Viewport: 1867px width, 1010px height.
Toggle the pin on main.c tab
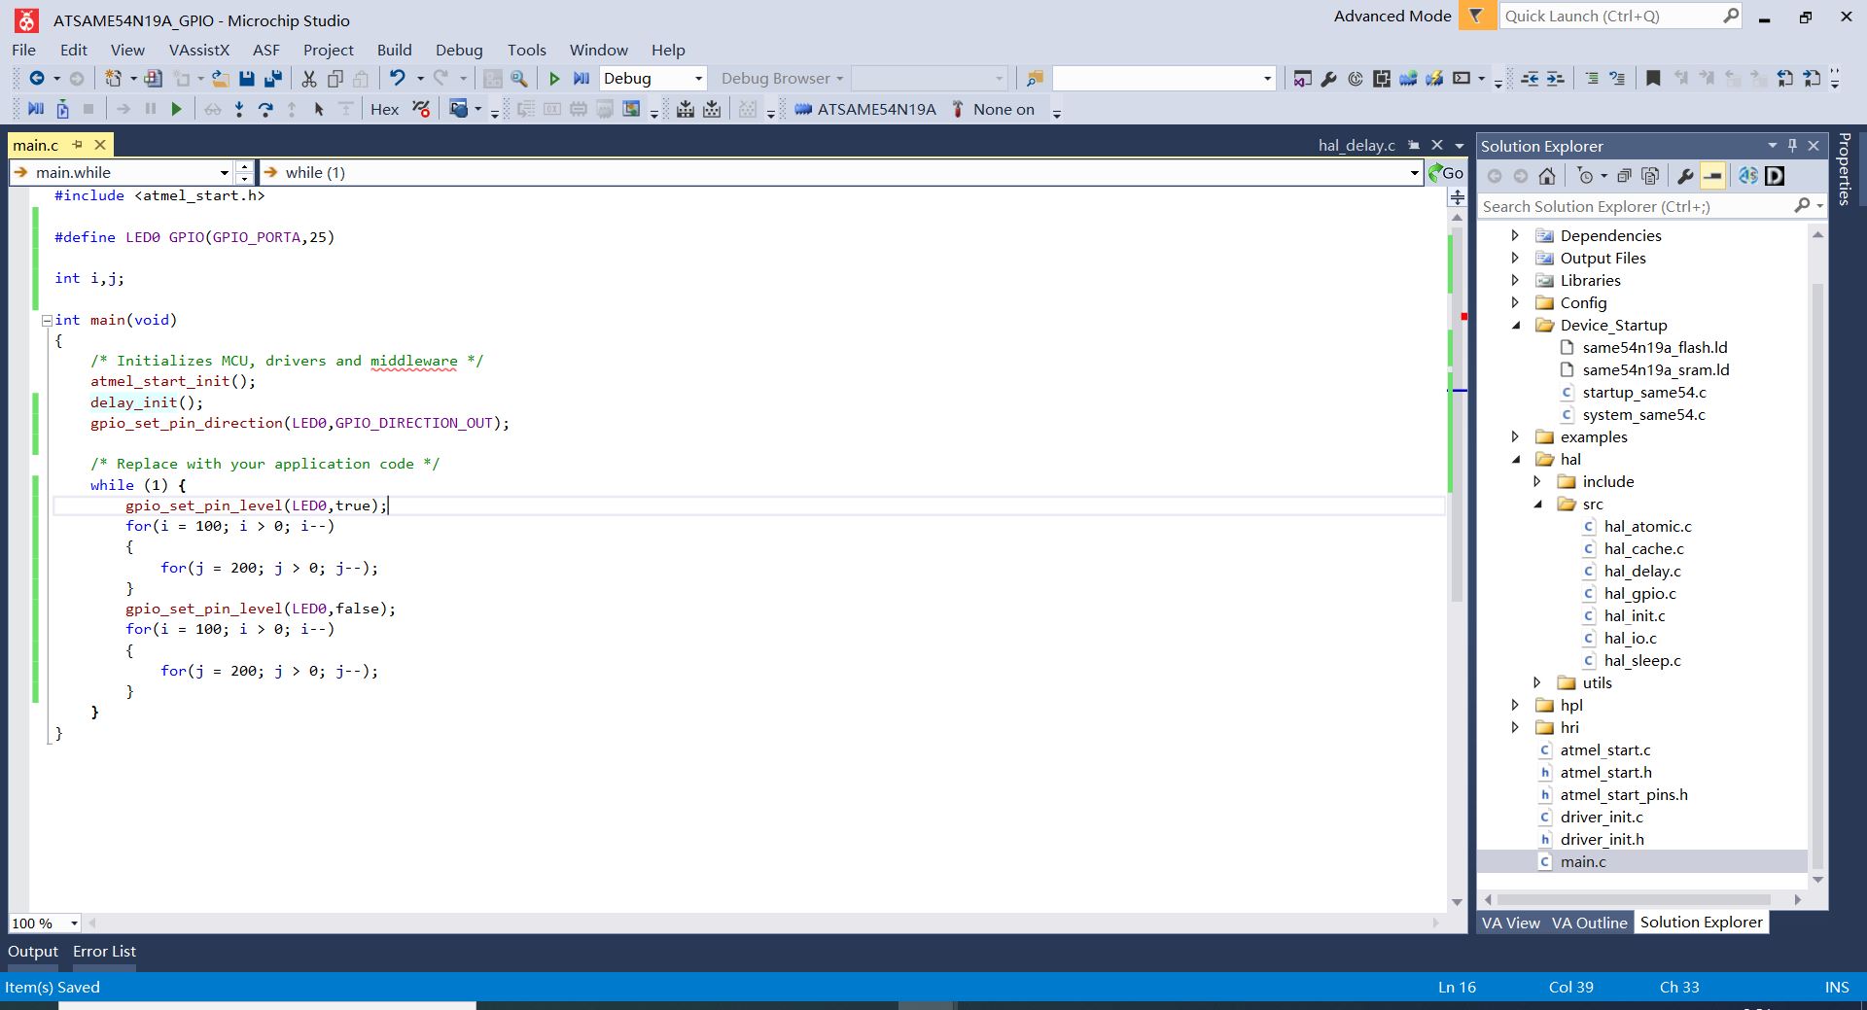click(x=78, y=145)
